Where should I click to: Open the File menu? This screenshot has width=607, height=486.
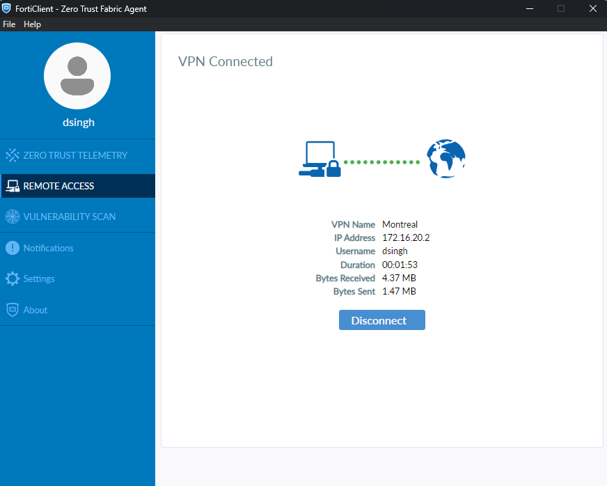pos(9,24)
